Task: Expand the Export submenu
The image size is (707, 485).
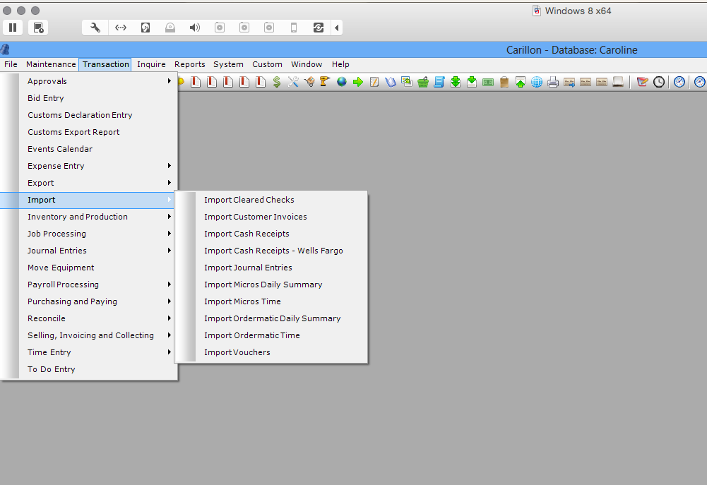Action: pyautogui.click(x=40, y=182)
